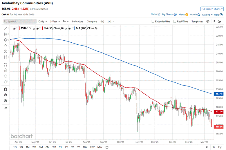Click the Notes link
The width and height of the screenshot is (226, 150).
(154, 14)
